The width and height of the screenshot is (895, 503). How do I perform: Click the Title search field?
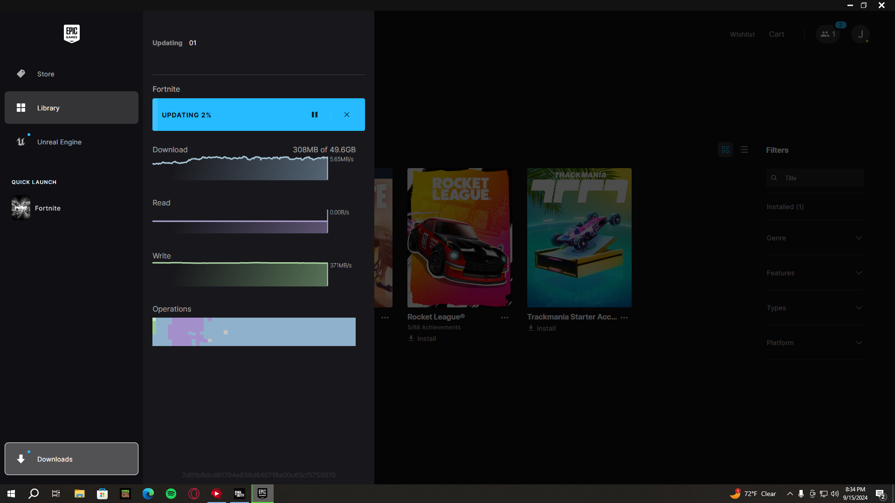click(820, 178)
